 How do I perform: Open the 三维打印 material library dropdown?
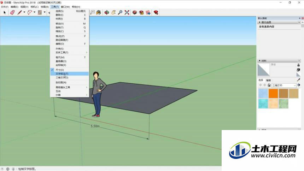pos(284,85)
